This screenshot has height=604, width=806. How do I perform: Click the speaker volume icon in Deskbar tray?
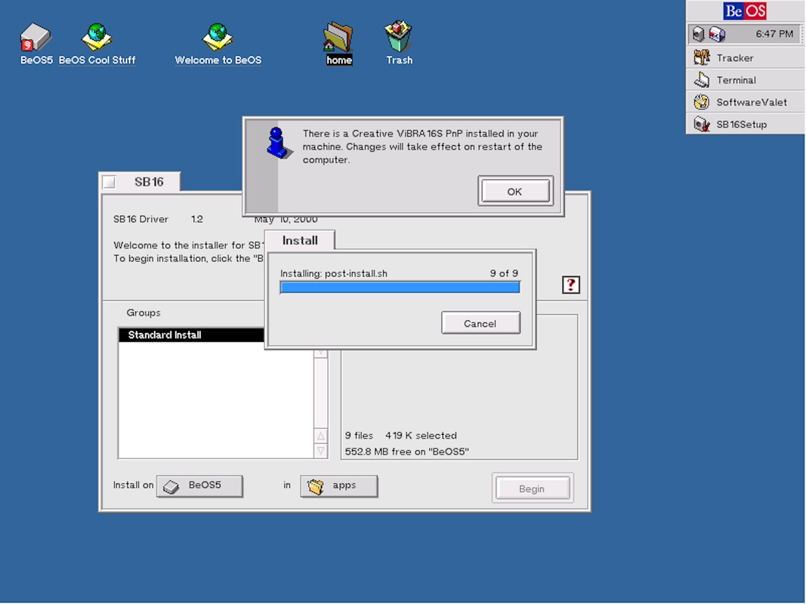tap(697, 35)
